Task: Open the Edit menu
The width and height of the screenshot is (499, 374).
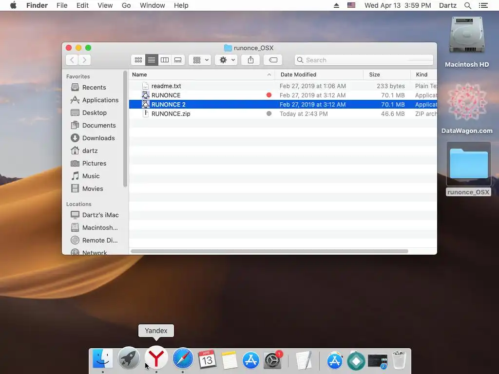Action: [82, 5]
